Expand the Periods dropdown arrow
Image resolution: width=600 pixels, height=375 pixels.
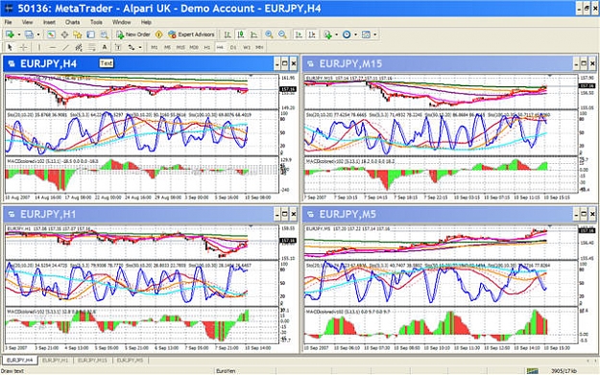coord(355,35)
